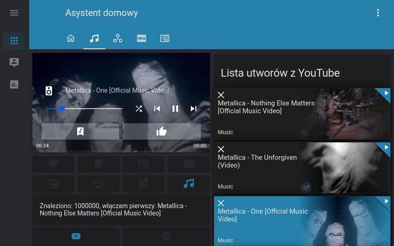This screenshot has width=394, height=246.
Task: Click the playback progress slider
Action: coord(84,109)
